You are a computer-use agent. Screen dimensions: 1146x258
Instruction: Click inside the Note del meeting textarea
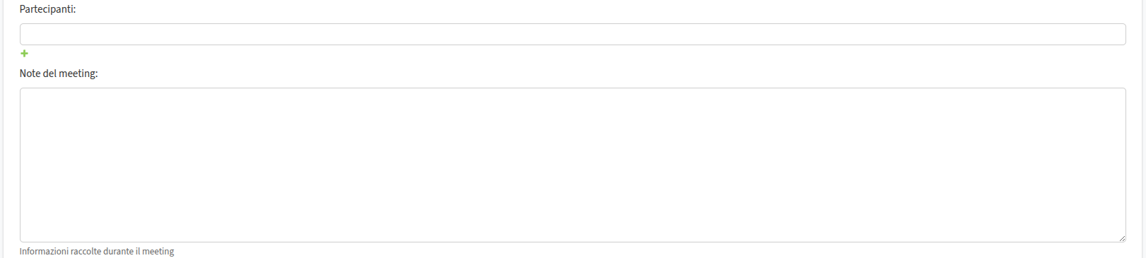(x=573, y=165)
